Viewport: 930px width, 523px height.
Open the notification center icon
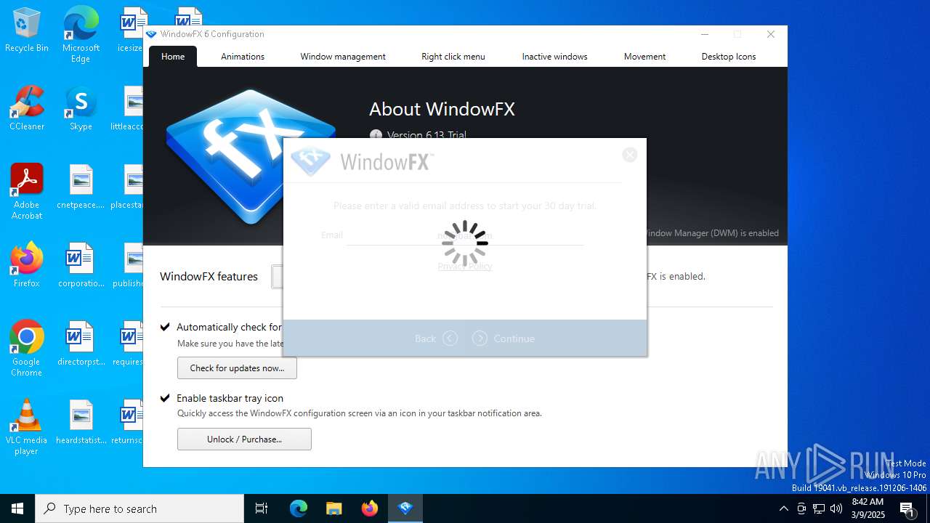pos(907,508)
